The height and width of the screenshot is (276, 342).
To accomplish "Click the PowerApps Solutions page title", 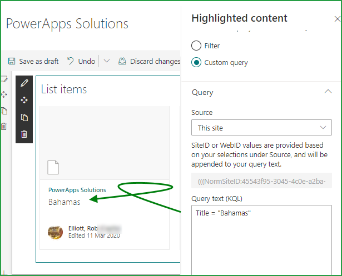I will point(67,23).
